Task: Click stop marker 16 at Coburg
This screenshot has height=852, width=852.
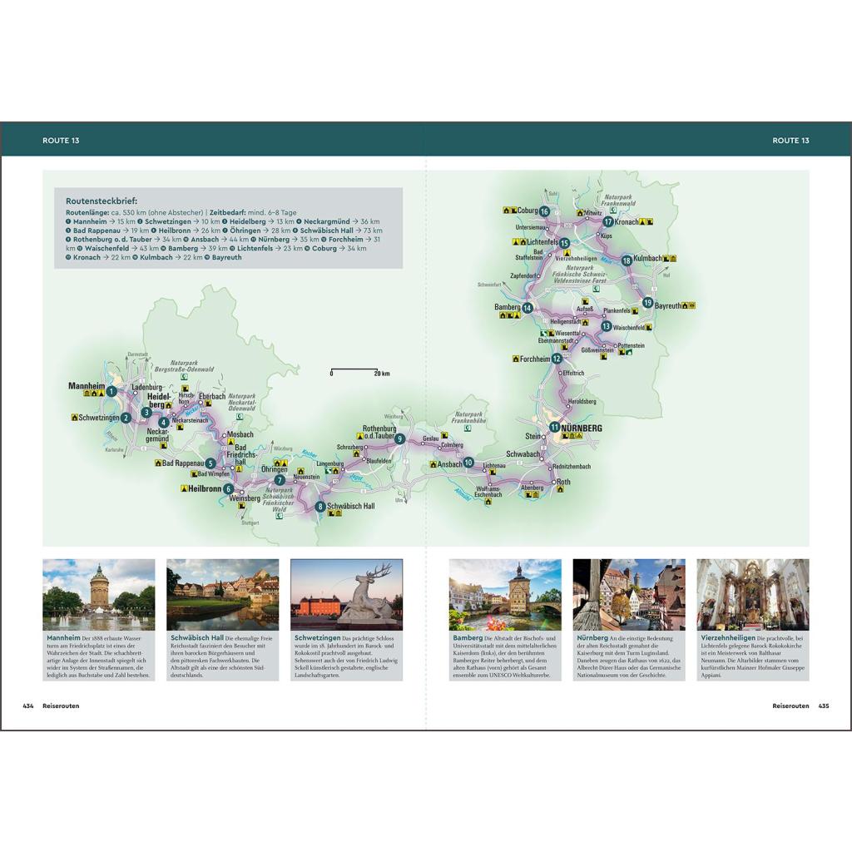Action: click(x=544, y=211)
